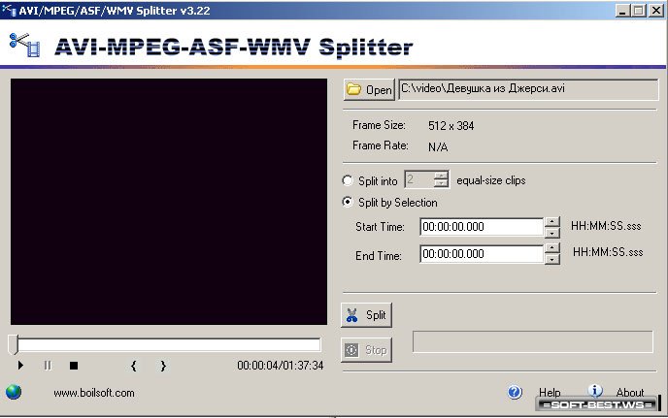The height and width of the screenshot is (418, 668).
Task: Click the video seek slider thumb
Action: tap(14, 344)
